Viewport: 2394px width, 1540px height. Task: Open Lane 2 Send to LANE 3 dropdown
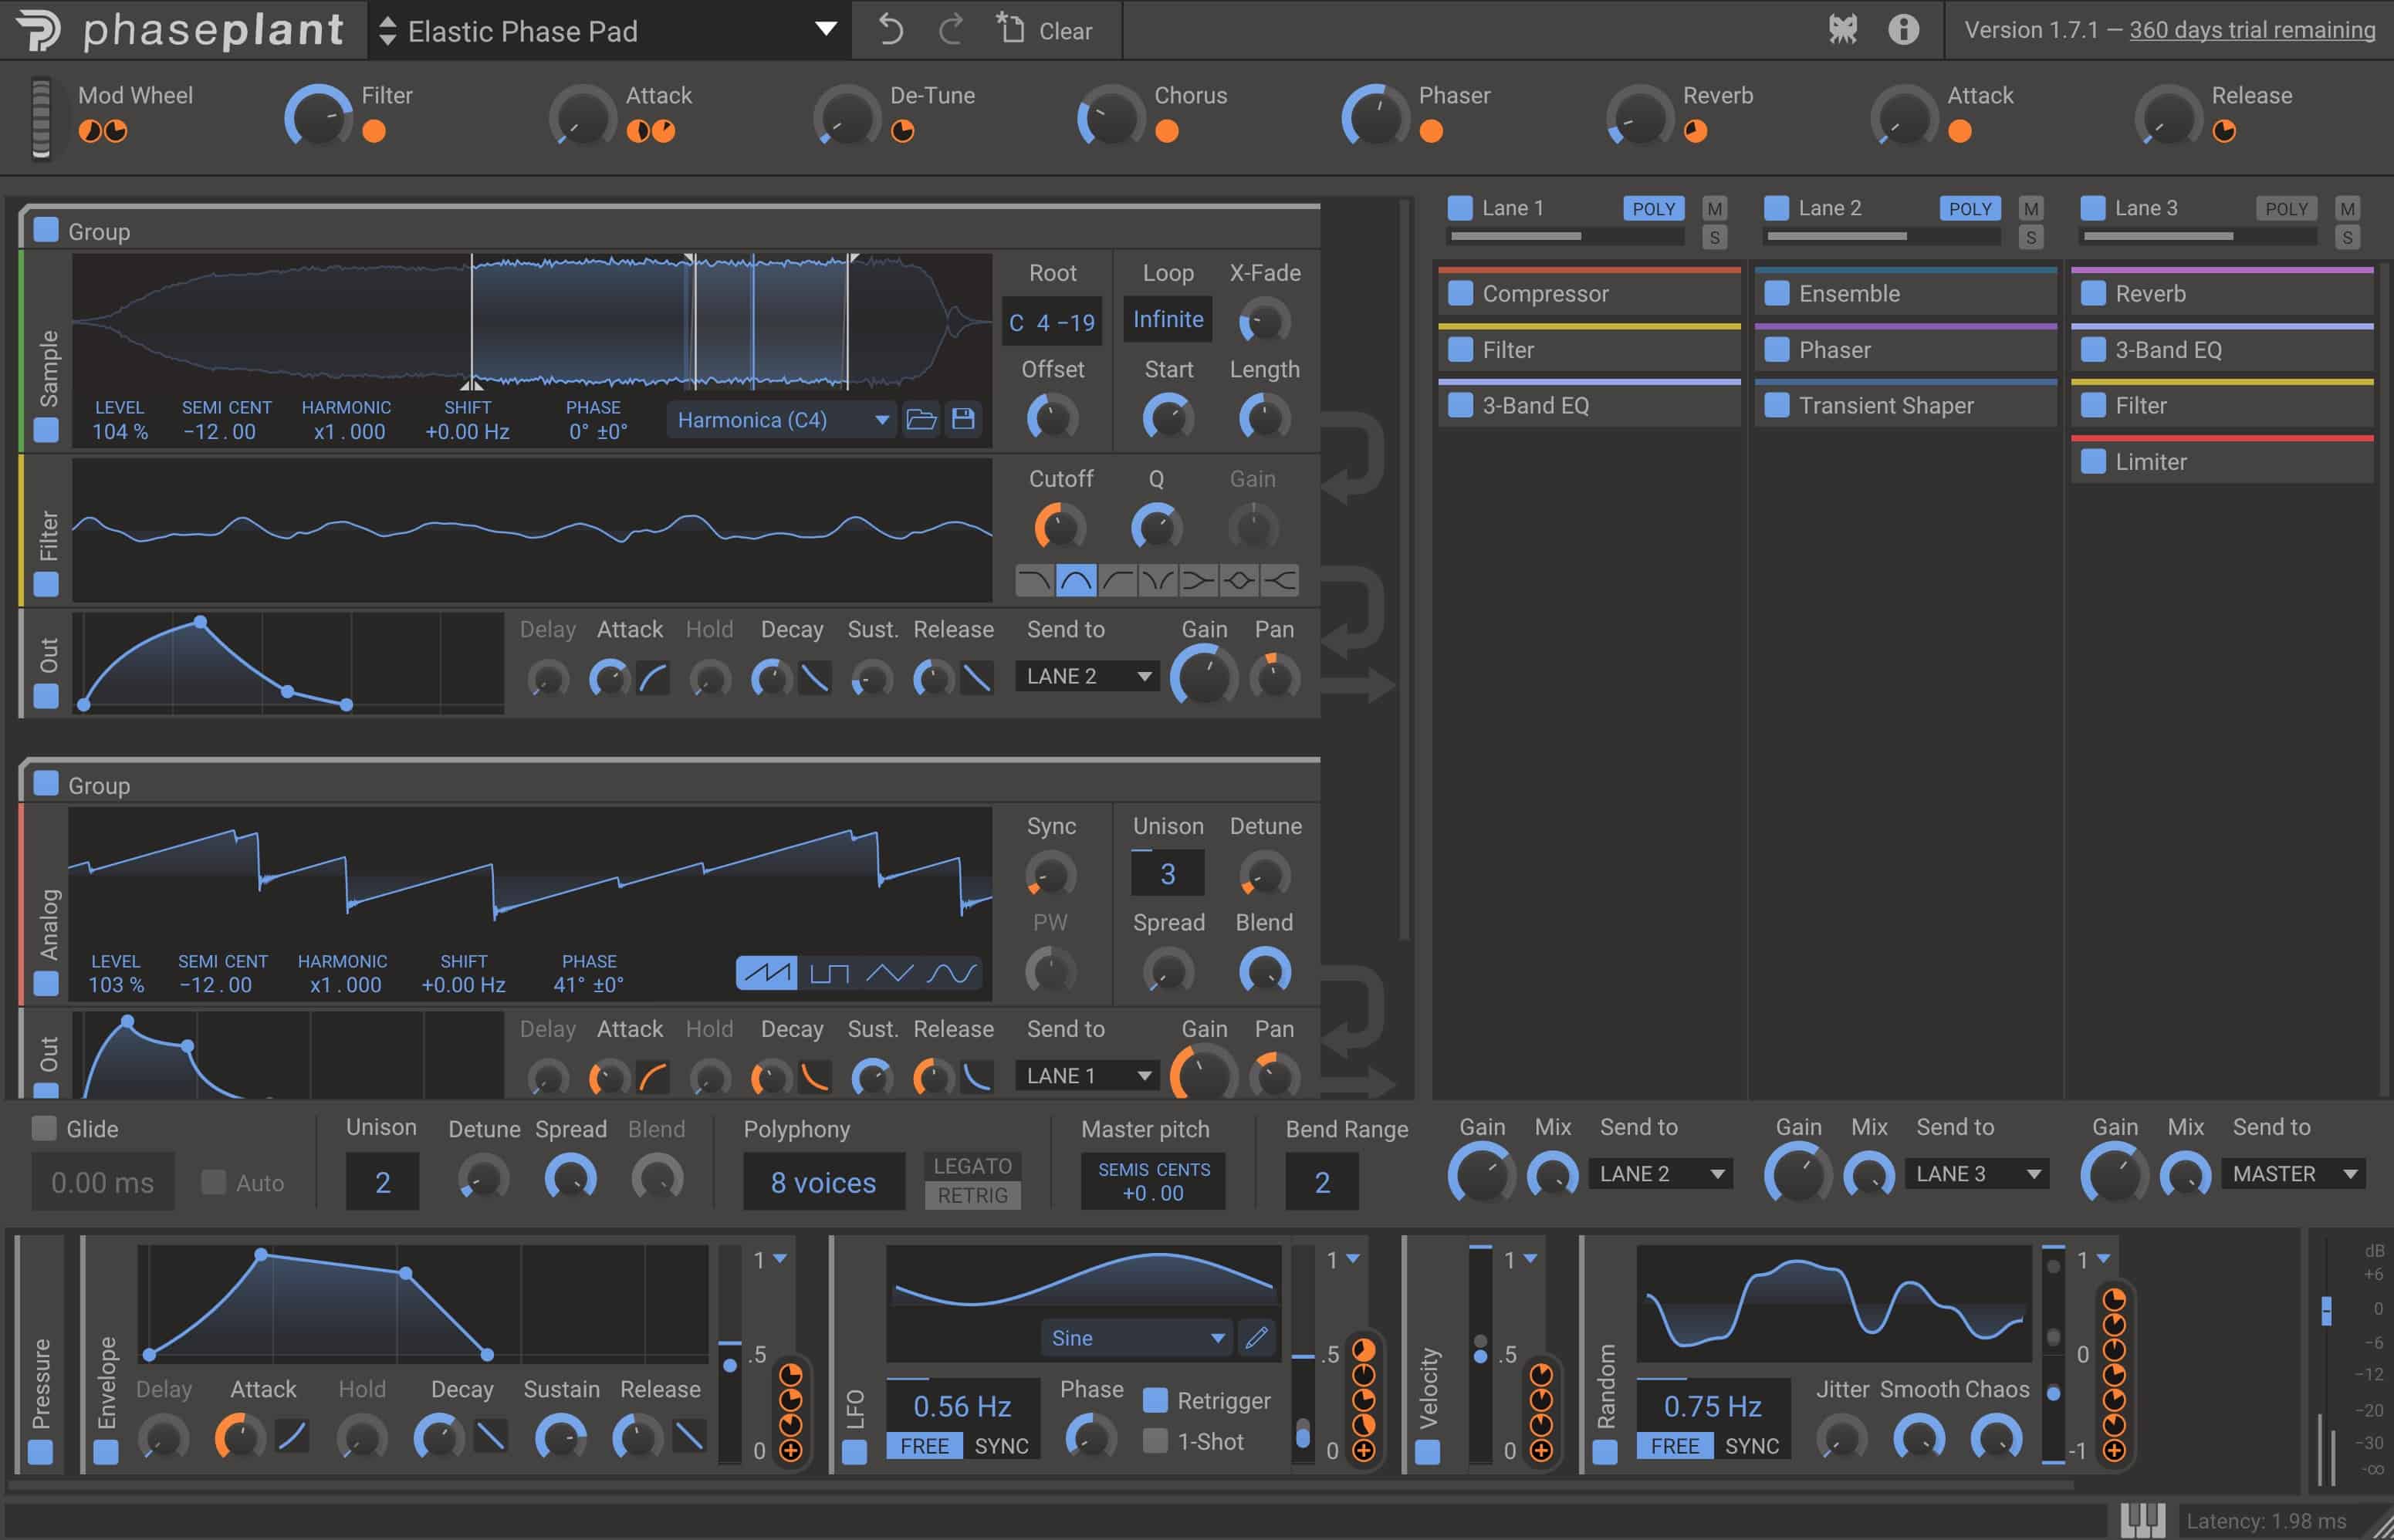pos(1977,1174)
